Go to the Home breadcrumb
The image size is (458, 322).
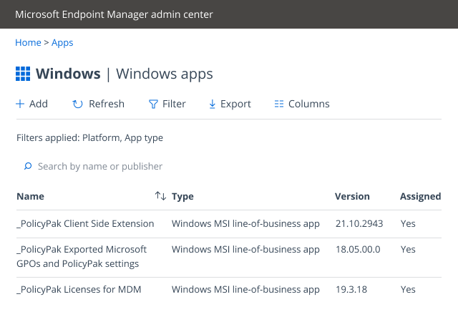click(x=28, y=43)
